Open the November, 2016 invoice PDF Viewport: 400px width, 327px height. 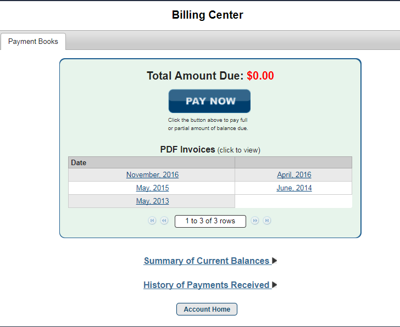(153, 174)
